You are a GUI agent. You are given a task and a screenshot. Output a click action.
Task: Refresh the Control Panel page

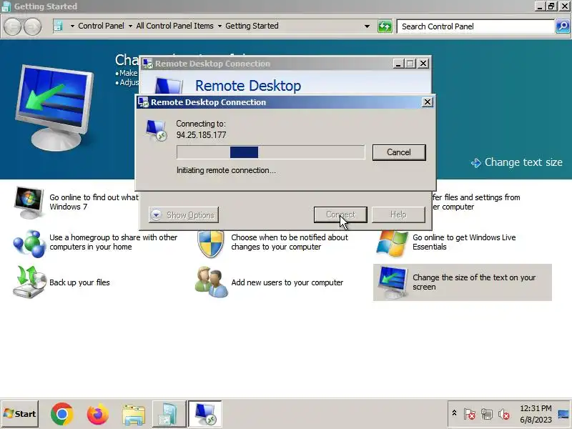pos(385,26)
